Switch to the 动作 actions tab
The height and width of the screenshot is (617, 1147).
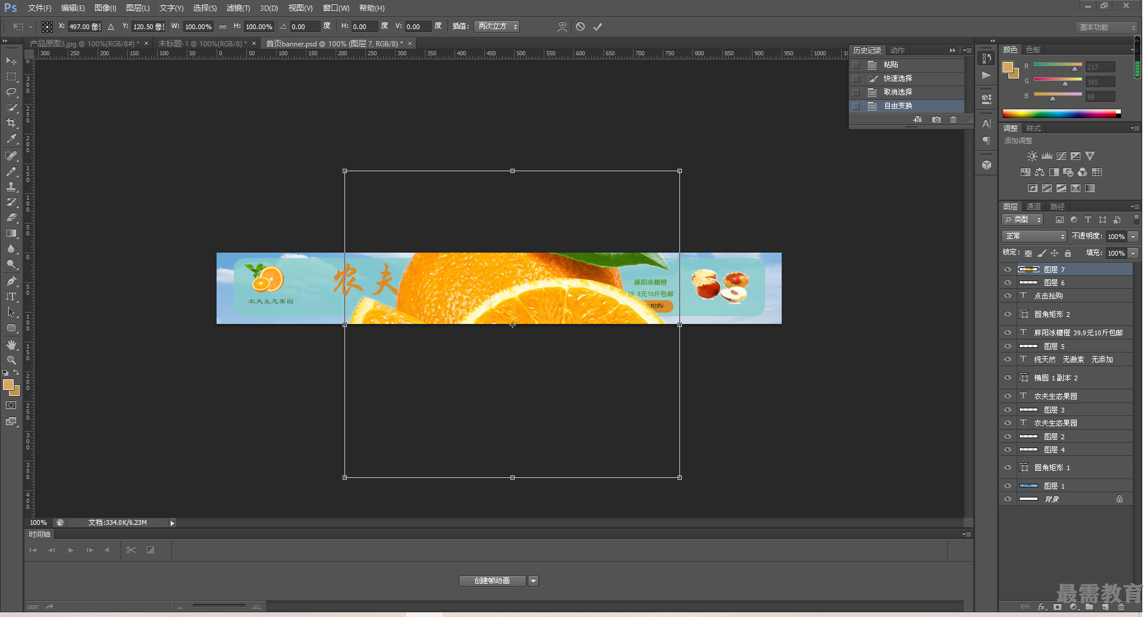coord(897,51)
